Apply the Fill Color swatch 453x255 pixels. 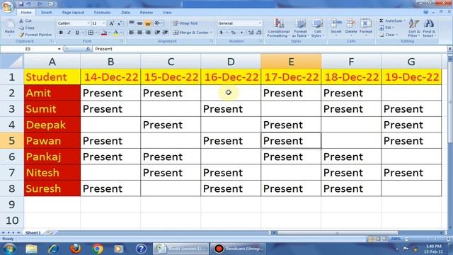point(104,33)
